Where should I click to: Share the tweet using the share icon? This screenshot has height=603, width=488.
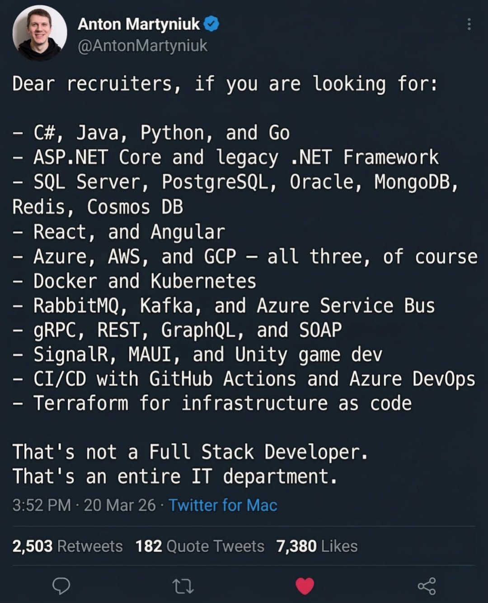coord(427,586)
